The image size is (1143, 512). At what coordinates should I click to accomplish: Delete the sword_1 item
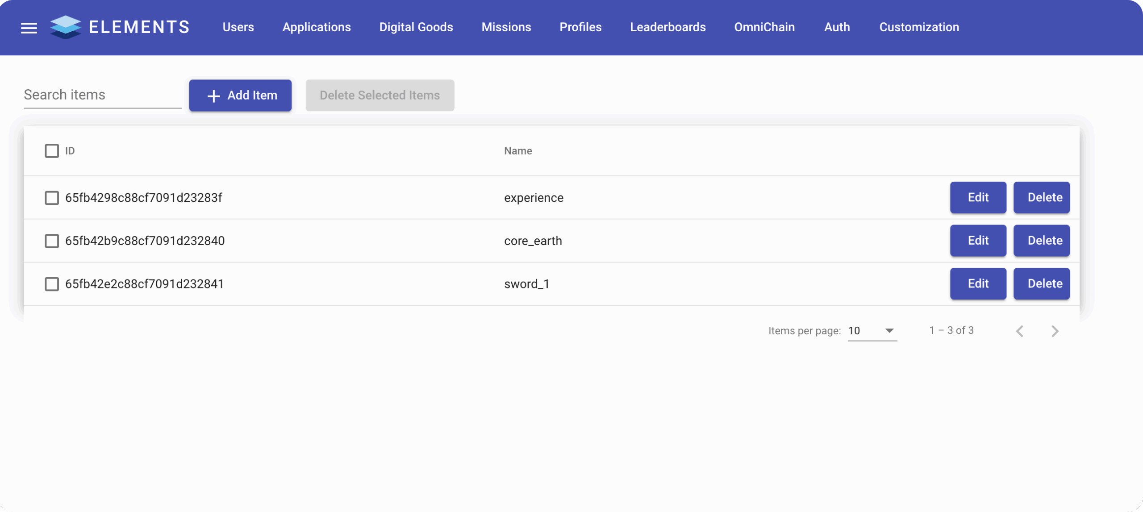[x=1041, y=283]
